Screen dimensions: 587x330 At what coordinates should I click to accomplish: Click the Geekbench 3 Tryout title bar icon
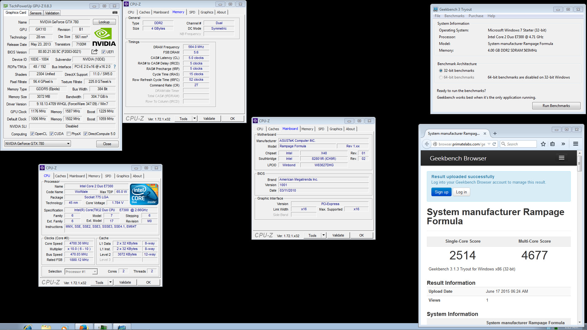(435, 9)
